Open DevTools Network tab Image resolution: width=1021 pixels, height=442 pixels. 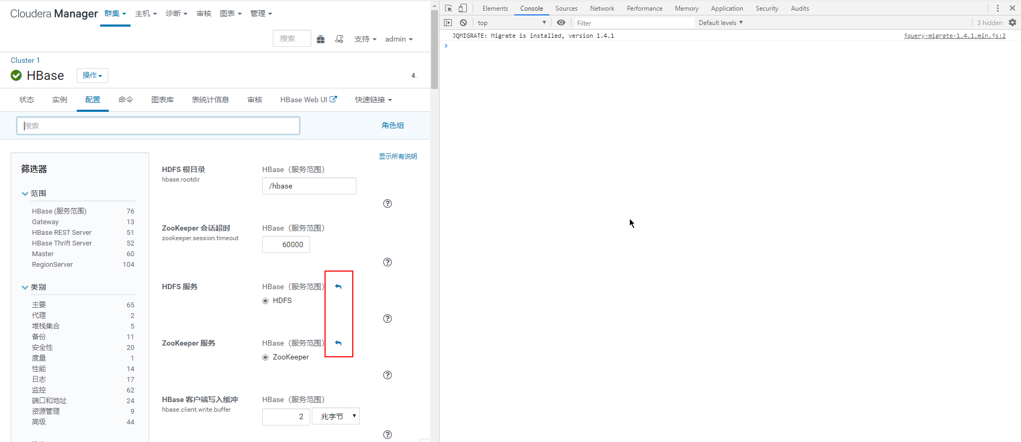click(602, 8)
